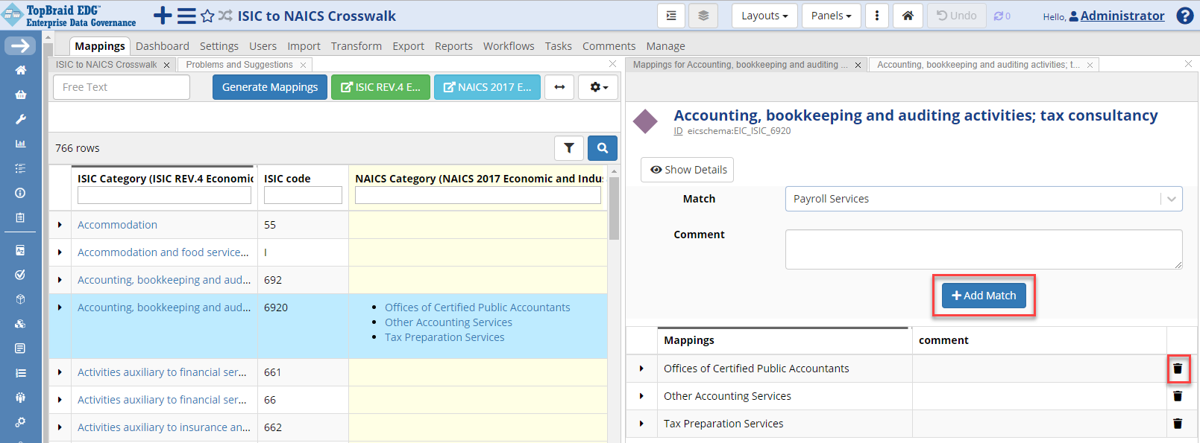Viewport: 1200px width, 443px height.
Task: Click the hamburger menu icon in the header
Action: (186, 16)
